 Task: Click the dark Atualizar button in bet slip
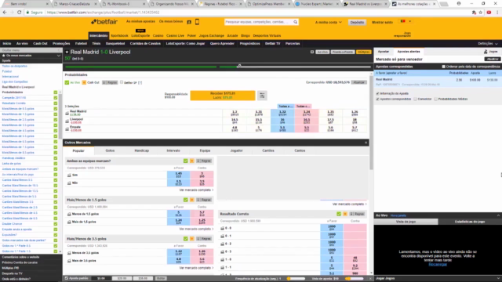point(492,60)
